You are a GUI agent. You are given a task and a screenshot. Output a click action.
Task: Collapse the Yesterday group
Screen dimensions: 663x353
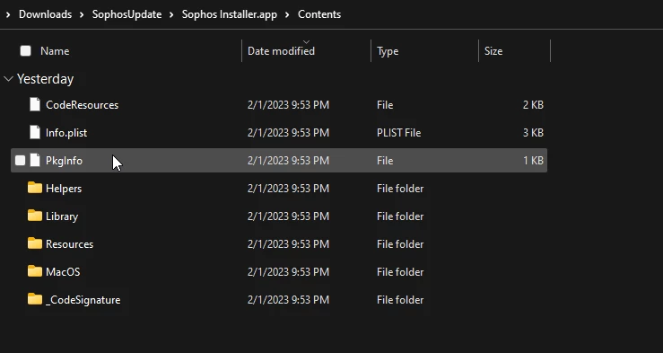click(x=8, y=79)
